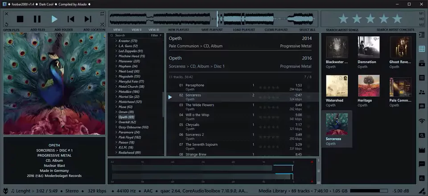The image size is (428, 196).
Task: Click the circular reset arrow icon above Open Files
Action: (7, 25)
